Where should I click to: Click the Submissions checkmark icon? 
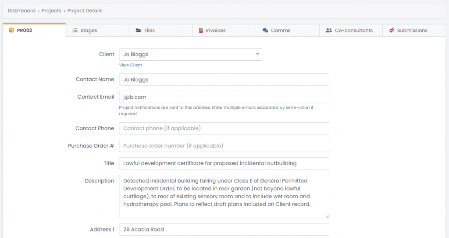[392, 30]
